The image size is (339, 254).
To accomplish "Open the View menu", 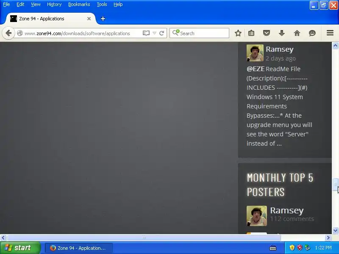I will 36,4.
